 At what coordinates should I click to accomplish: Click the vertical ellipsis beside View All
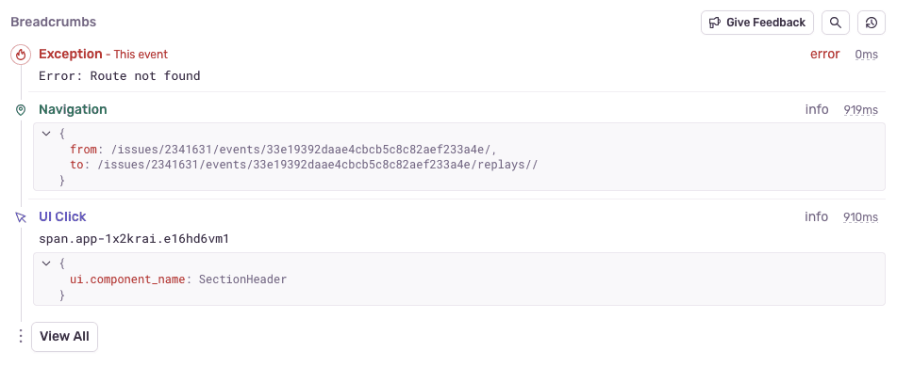(21, 336)
